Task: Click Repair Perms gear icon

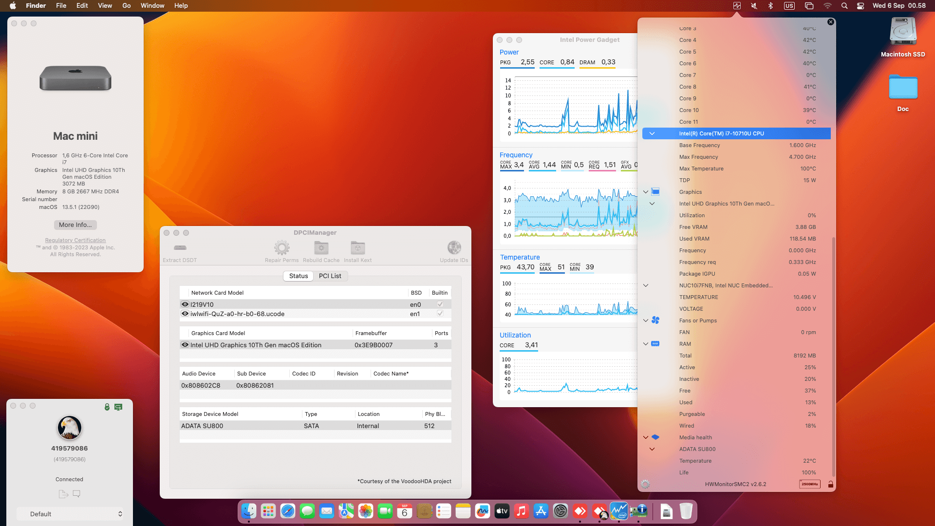Action: pyautogui.click(x=281, y=248)
